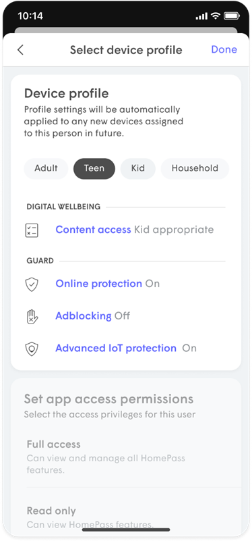Click the Advanced IoT protection shield icon
The width and height of the screenshot is (252, 541).
pyautogui.click(x=32, y=349)
